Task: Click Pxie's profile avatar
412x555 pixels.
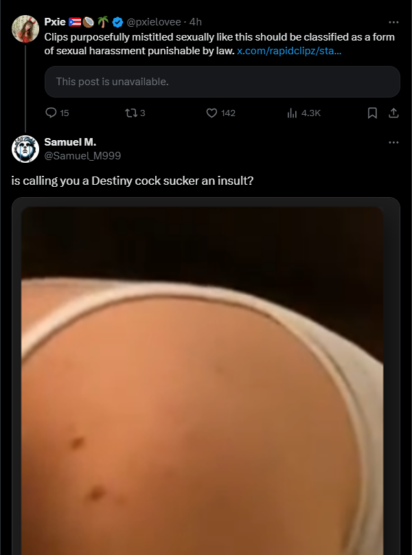Action: [x=25, y=29]
